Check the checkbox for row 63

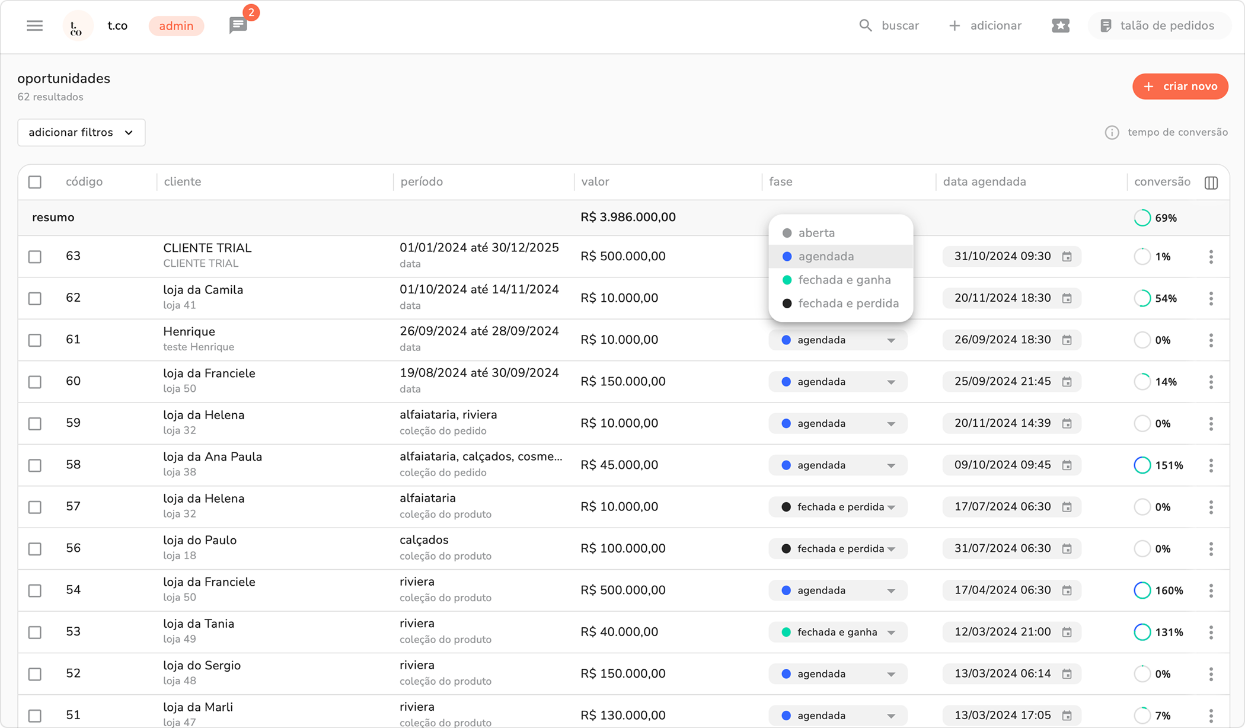(35, 257)
